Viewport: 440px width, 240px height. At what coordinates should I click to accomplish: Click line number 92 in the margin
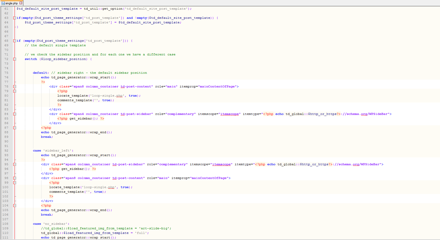click(x=6, y=151)
